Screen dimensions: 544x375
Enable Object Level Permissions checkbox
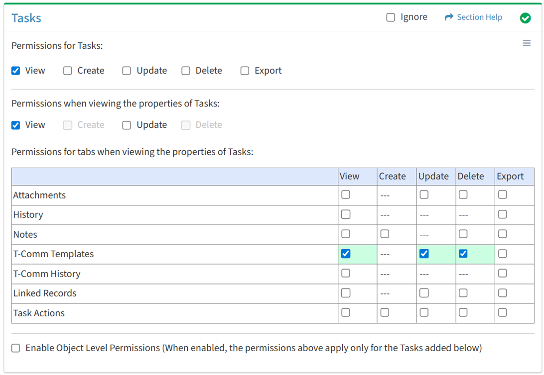16,348
